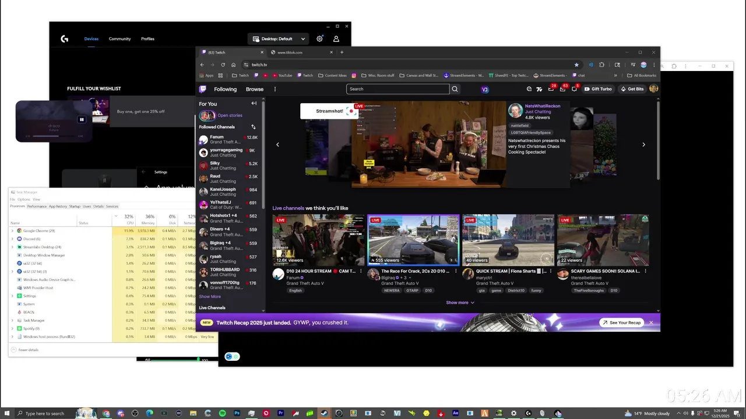The width and height of the screenshot is (746, 419).
Task: Click the Twitch search magnifier button
Action: (x=455, y=89)
